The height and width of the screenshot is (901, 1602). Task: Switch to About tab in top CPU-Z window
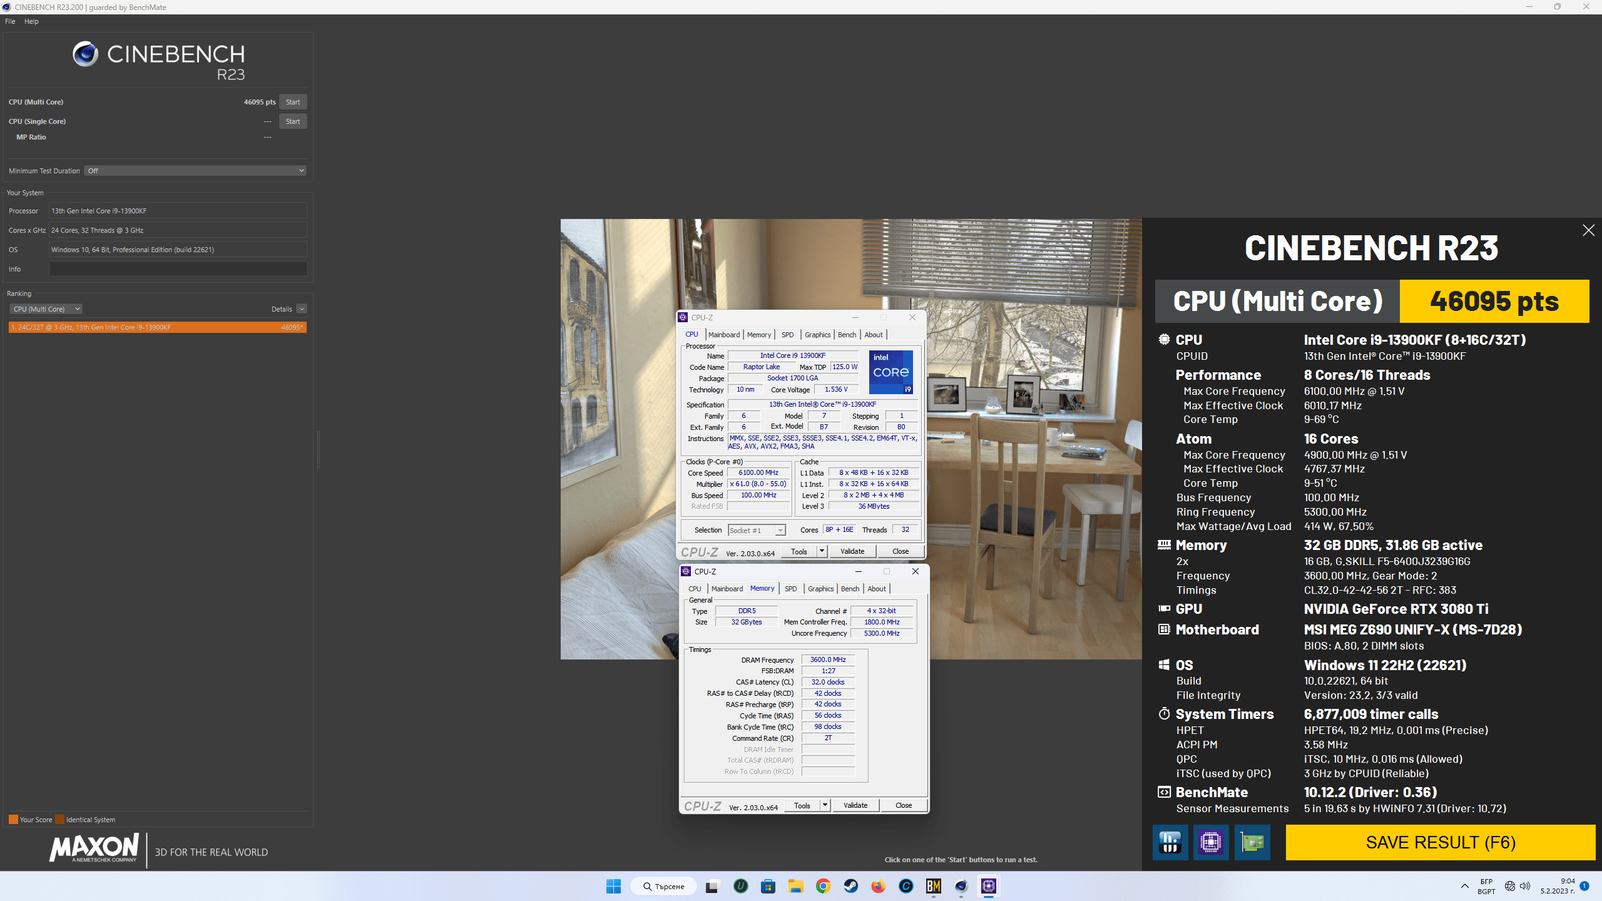[874, 335]
